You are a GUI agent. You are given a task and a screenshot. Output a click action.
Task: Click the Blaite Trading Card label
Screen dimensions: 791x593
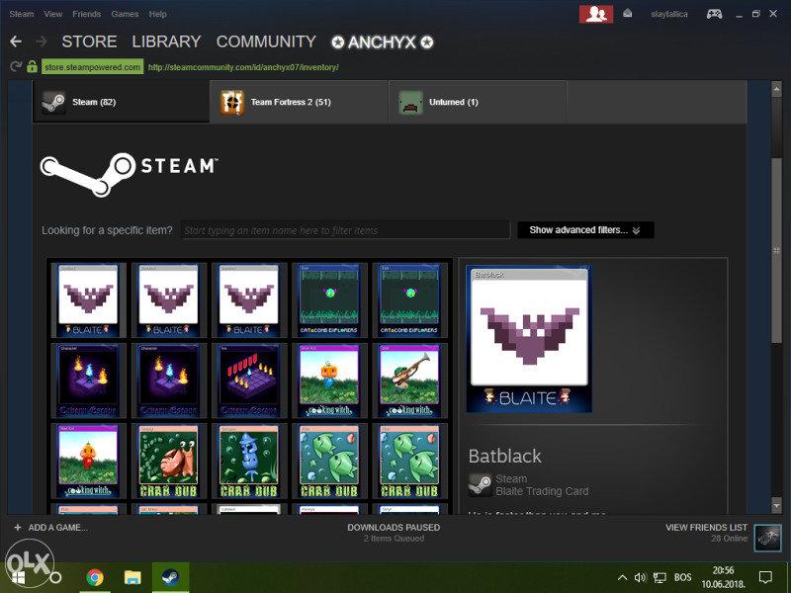(x=542, y=491)
